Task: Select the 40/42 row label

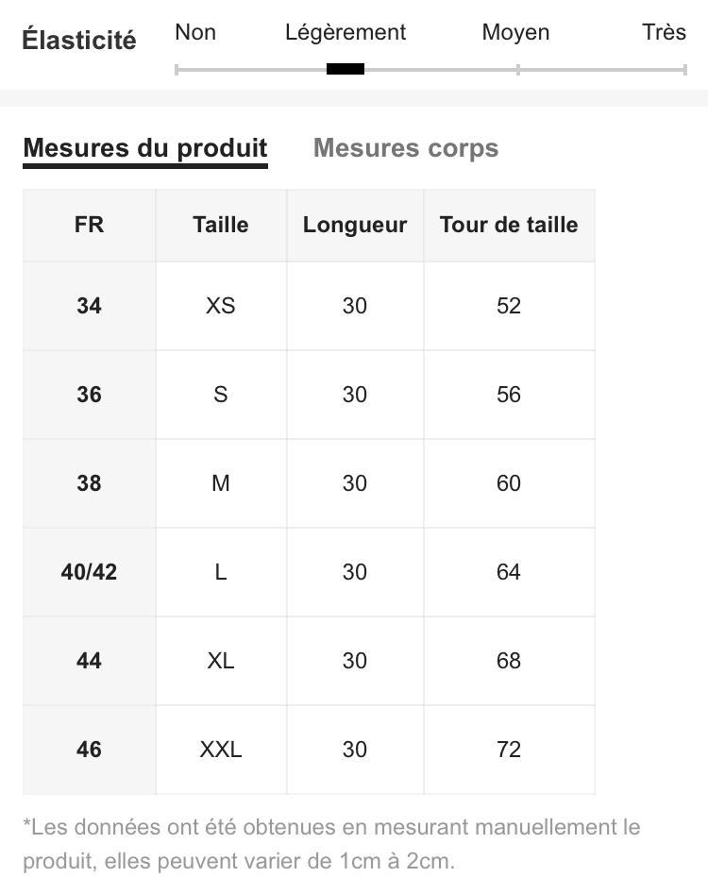Action: pos(90,572)
